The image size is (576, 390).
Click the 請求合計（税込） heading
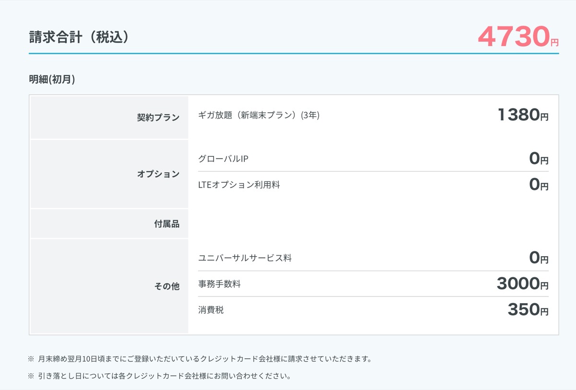point(79,37)
